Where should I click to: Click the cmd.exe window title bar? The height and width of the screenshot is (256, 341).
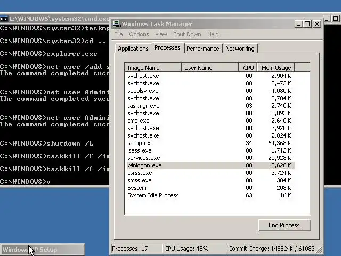pyautogui.click(x=59, y=19)
